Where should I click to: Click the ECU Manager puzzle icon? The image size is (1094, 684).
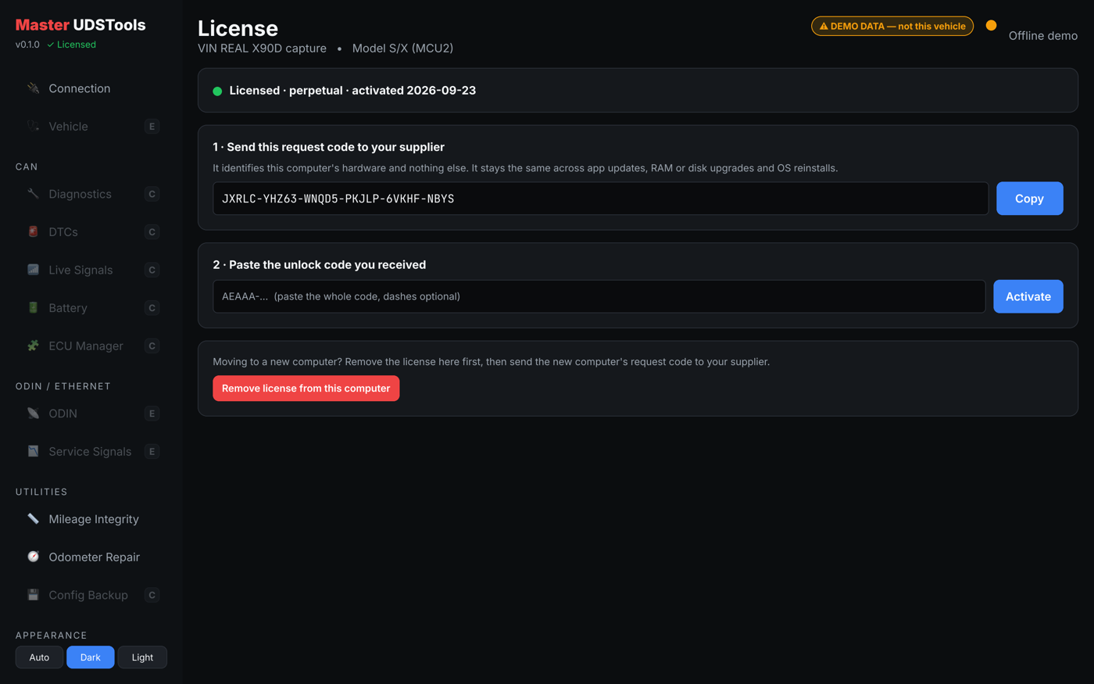pos(33,346)
